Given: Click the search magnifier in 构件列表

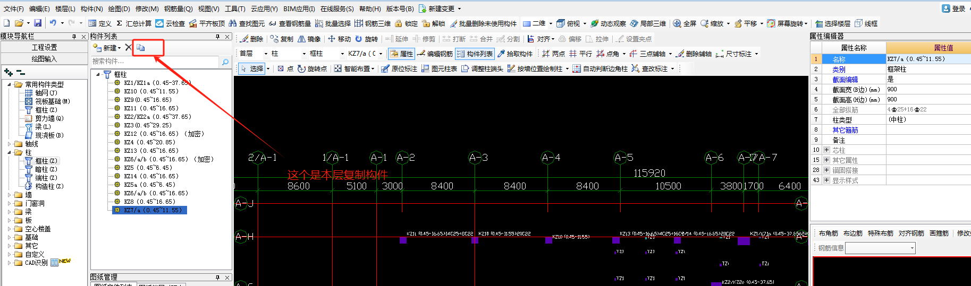Looking at the screenshot, I should click(225, 62).
